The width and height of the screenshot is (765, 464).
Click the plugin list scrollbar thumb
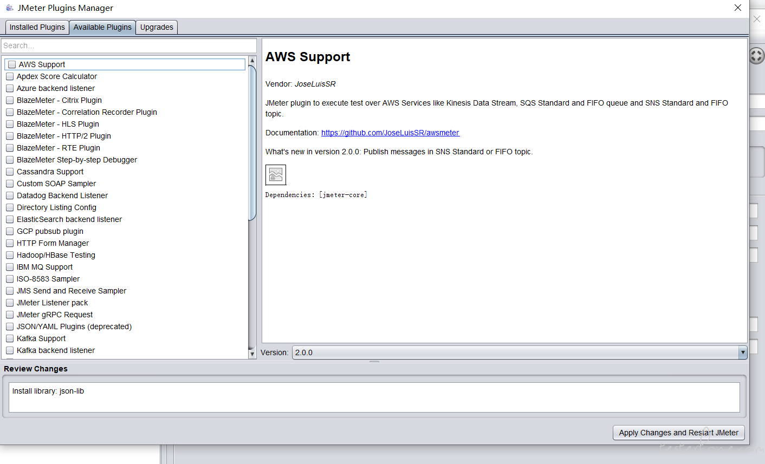[252, 143]
